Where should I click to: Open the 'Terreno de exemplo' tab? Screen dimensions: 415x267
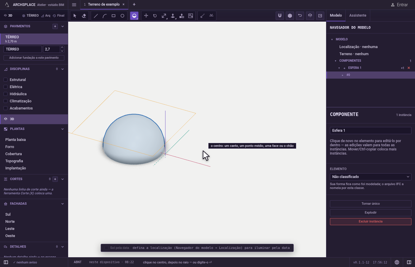(x=104, y=4)
